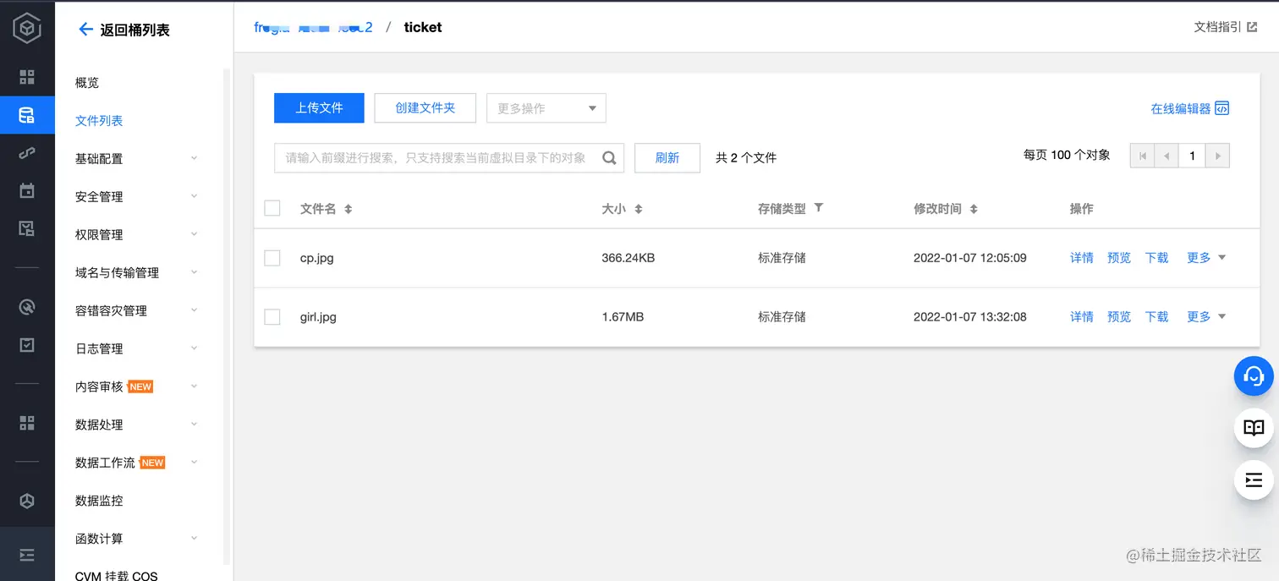Sort by size using sort arrows
Screen dimensions: 1279x581
click(x=639, y=209)
